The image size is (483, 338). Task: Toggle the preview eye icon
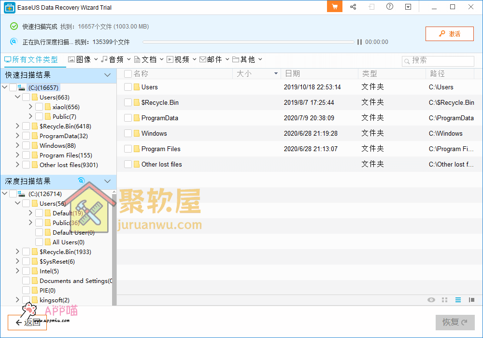[431, 300]
